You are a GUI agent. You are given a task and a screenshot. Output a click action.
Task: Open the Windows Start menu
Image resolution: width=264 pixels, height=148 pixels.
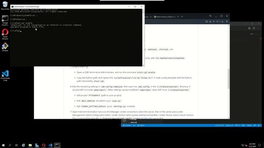click(3, 145)
